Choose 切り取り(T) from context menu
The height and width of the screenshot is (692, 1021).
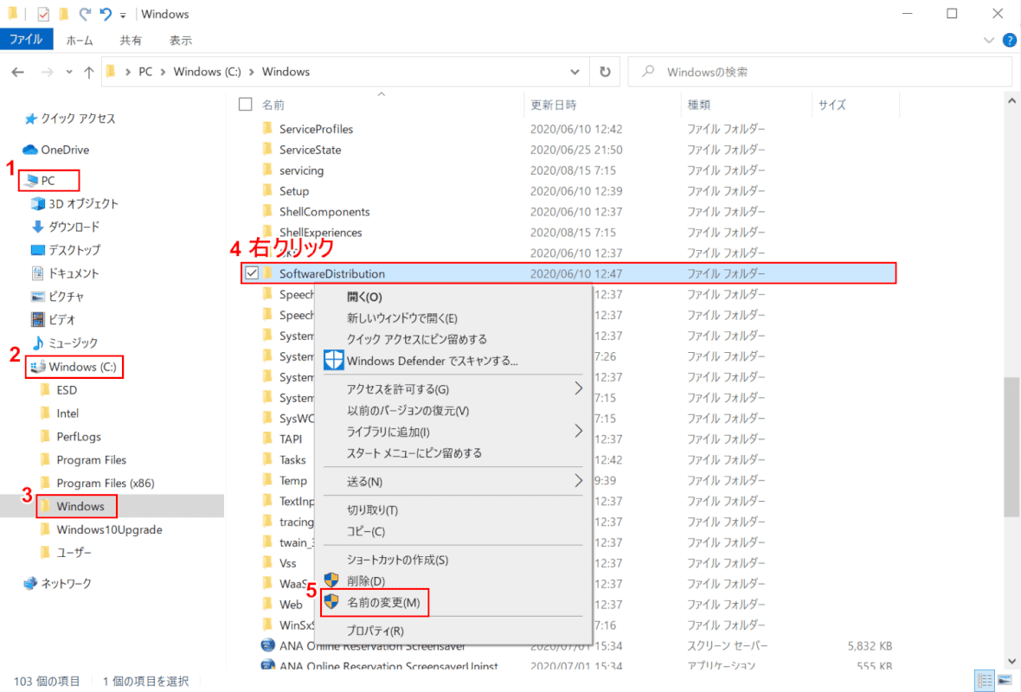pyautogui.click(x=454, y=510)
